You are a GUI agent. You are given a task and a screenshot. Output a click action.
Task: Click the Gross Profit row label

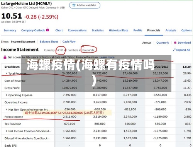pos(12,88)
